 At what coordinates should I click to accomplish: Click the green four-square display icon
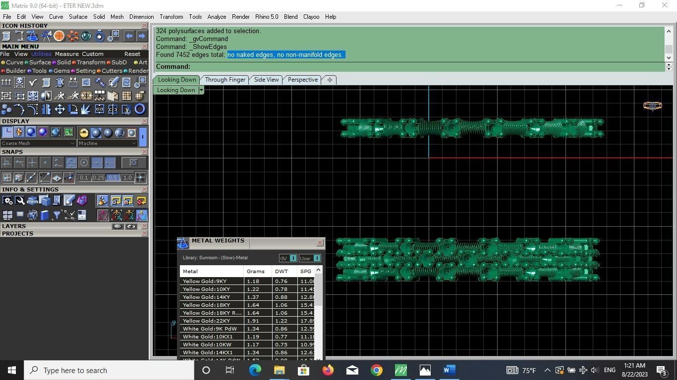[68, 132]
